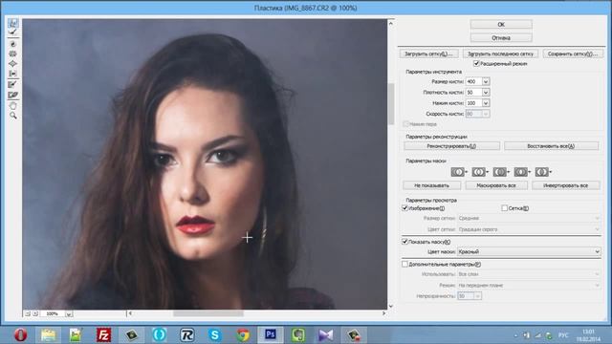
Task: Click the first Replace Selection mask icon
Action: (458, 172)
